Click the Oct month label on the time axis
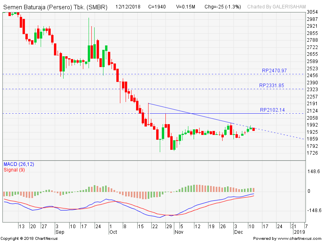The height and width of the screenshot is (241, 322). [113, 232]
